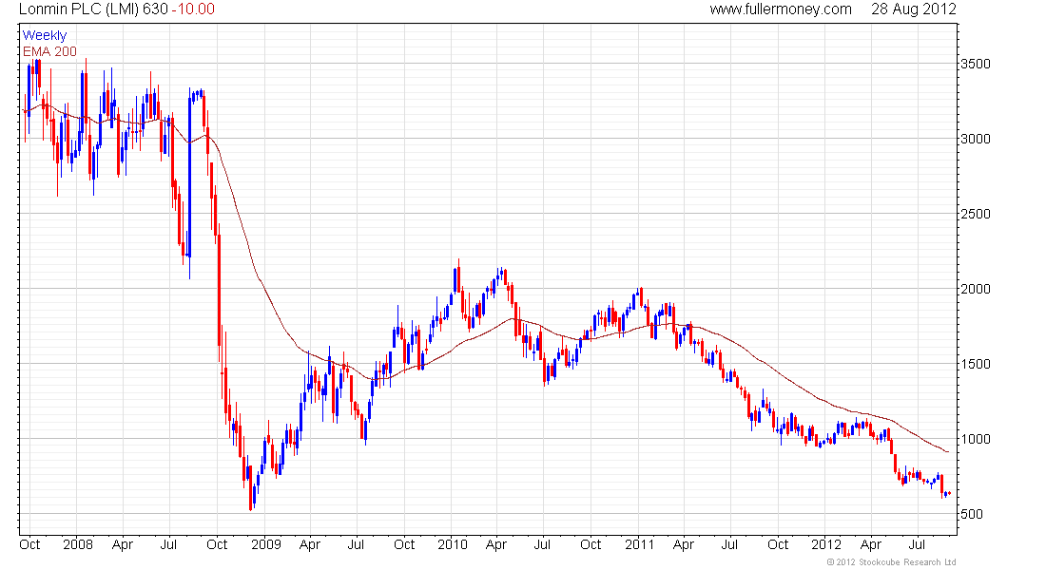Click the 1000 price axis label

tap(976, 439)
